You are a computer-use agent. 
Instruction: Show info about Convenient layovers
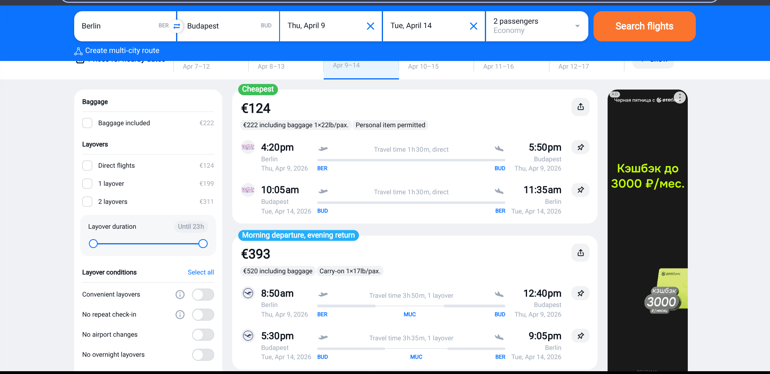(180, 295)
